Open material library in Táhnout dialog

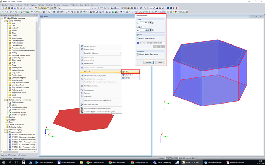154,47
